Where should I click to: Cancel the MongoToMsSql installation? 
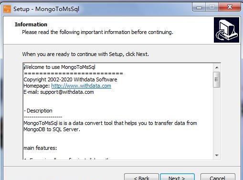217,177
